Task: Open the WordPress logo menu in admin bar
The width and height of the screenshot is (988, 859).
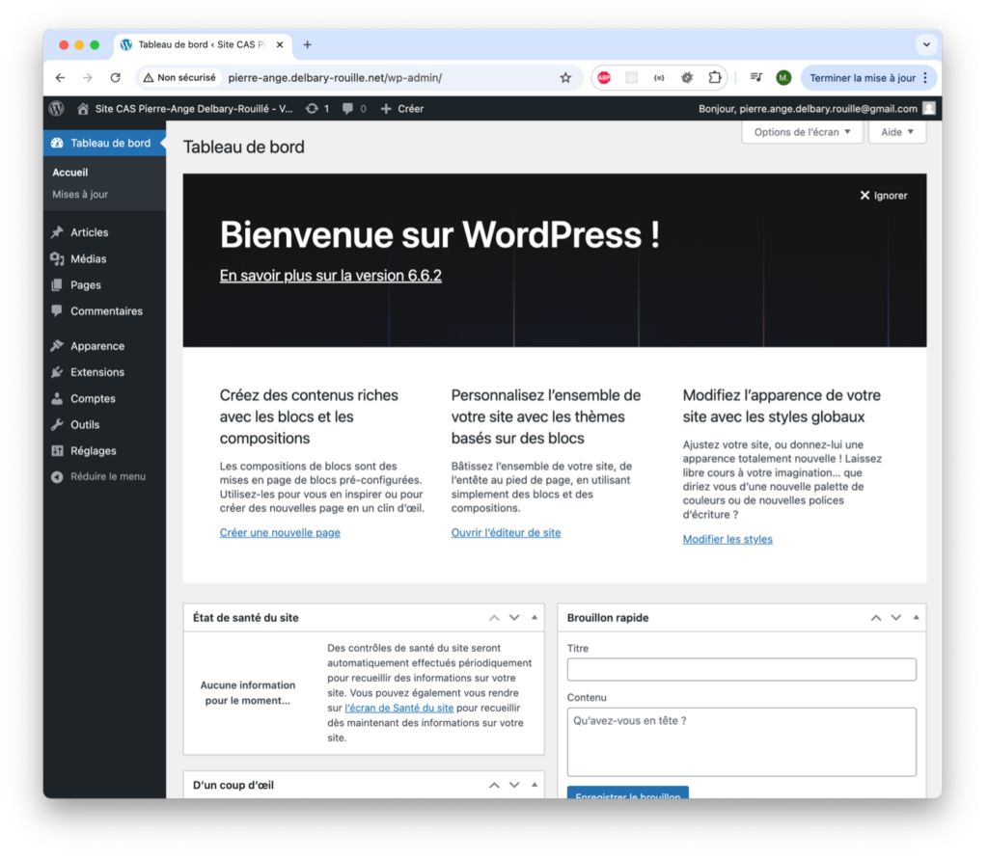Action: (x=57, y=108)
